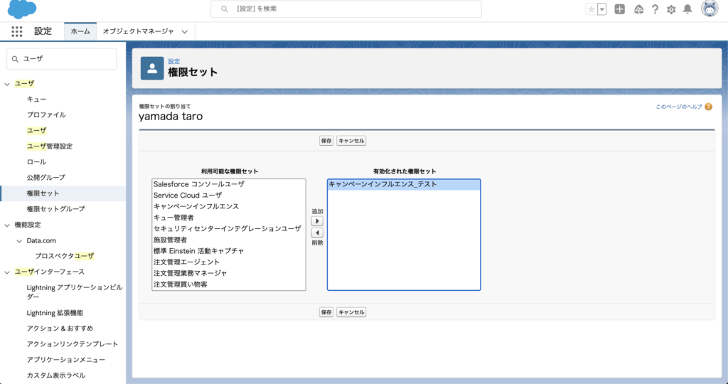Click the 設定 breadcrumb link
This screenshot has width=728, height=384.
click(174, 61)
